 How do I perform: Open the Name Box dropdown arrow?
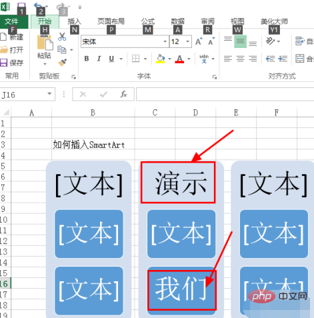click(49, 94)
